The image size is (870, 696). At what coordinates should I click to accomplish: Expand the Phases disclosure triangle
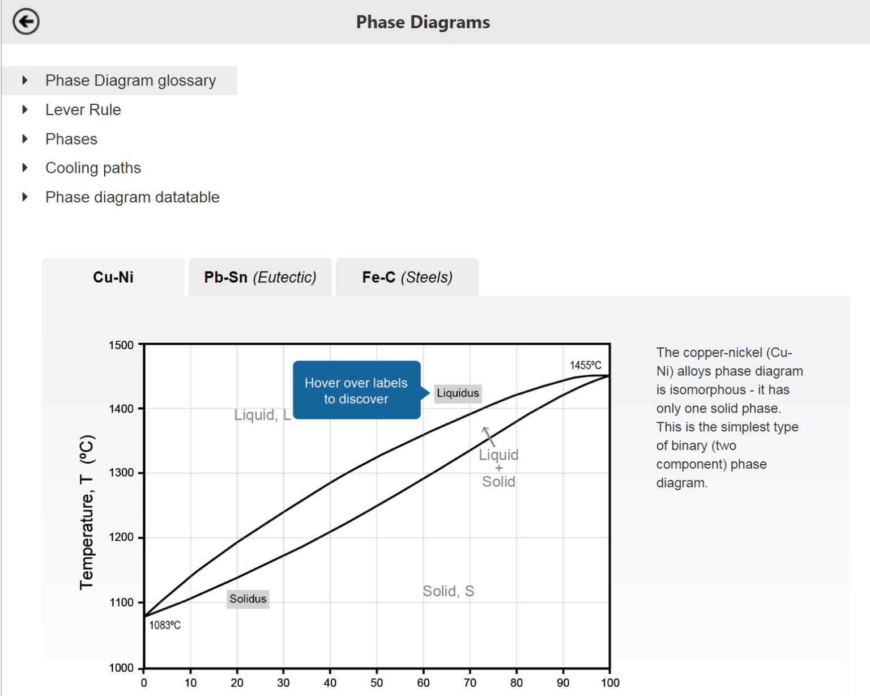point(25,139)
